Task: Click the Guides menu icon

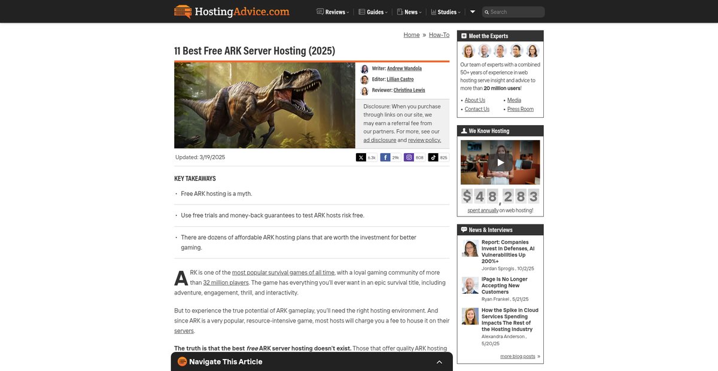Action: click(361, 12)
